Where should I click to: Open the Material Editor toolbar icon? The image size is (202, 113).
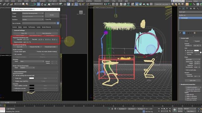pos(133,4)
